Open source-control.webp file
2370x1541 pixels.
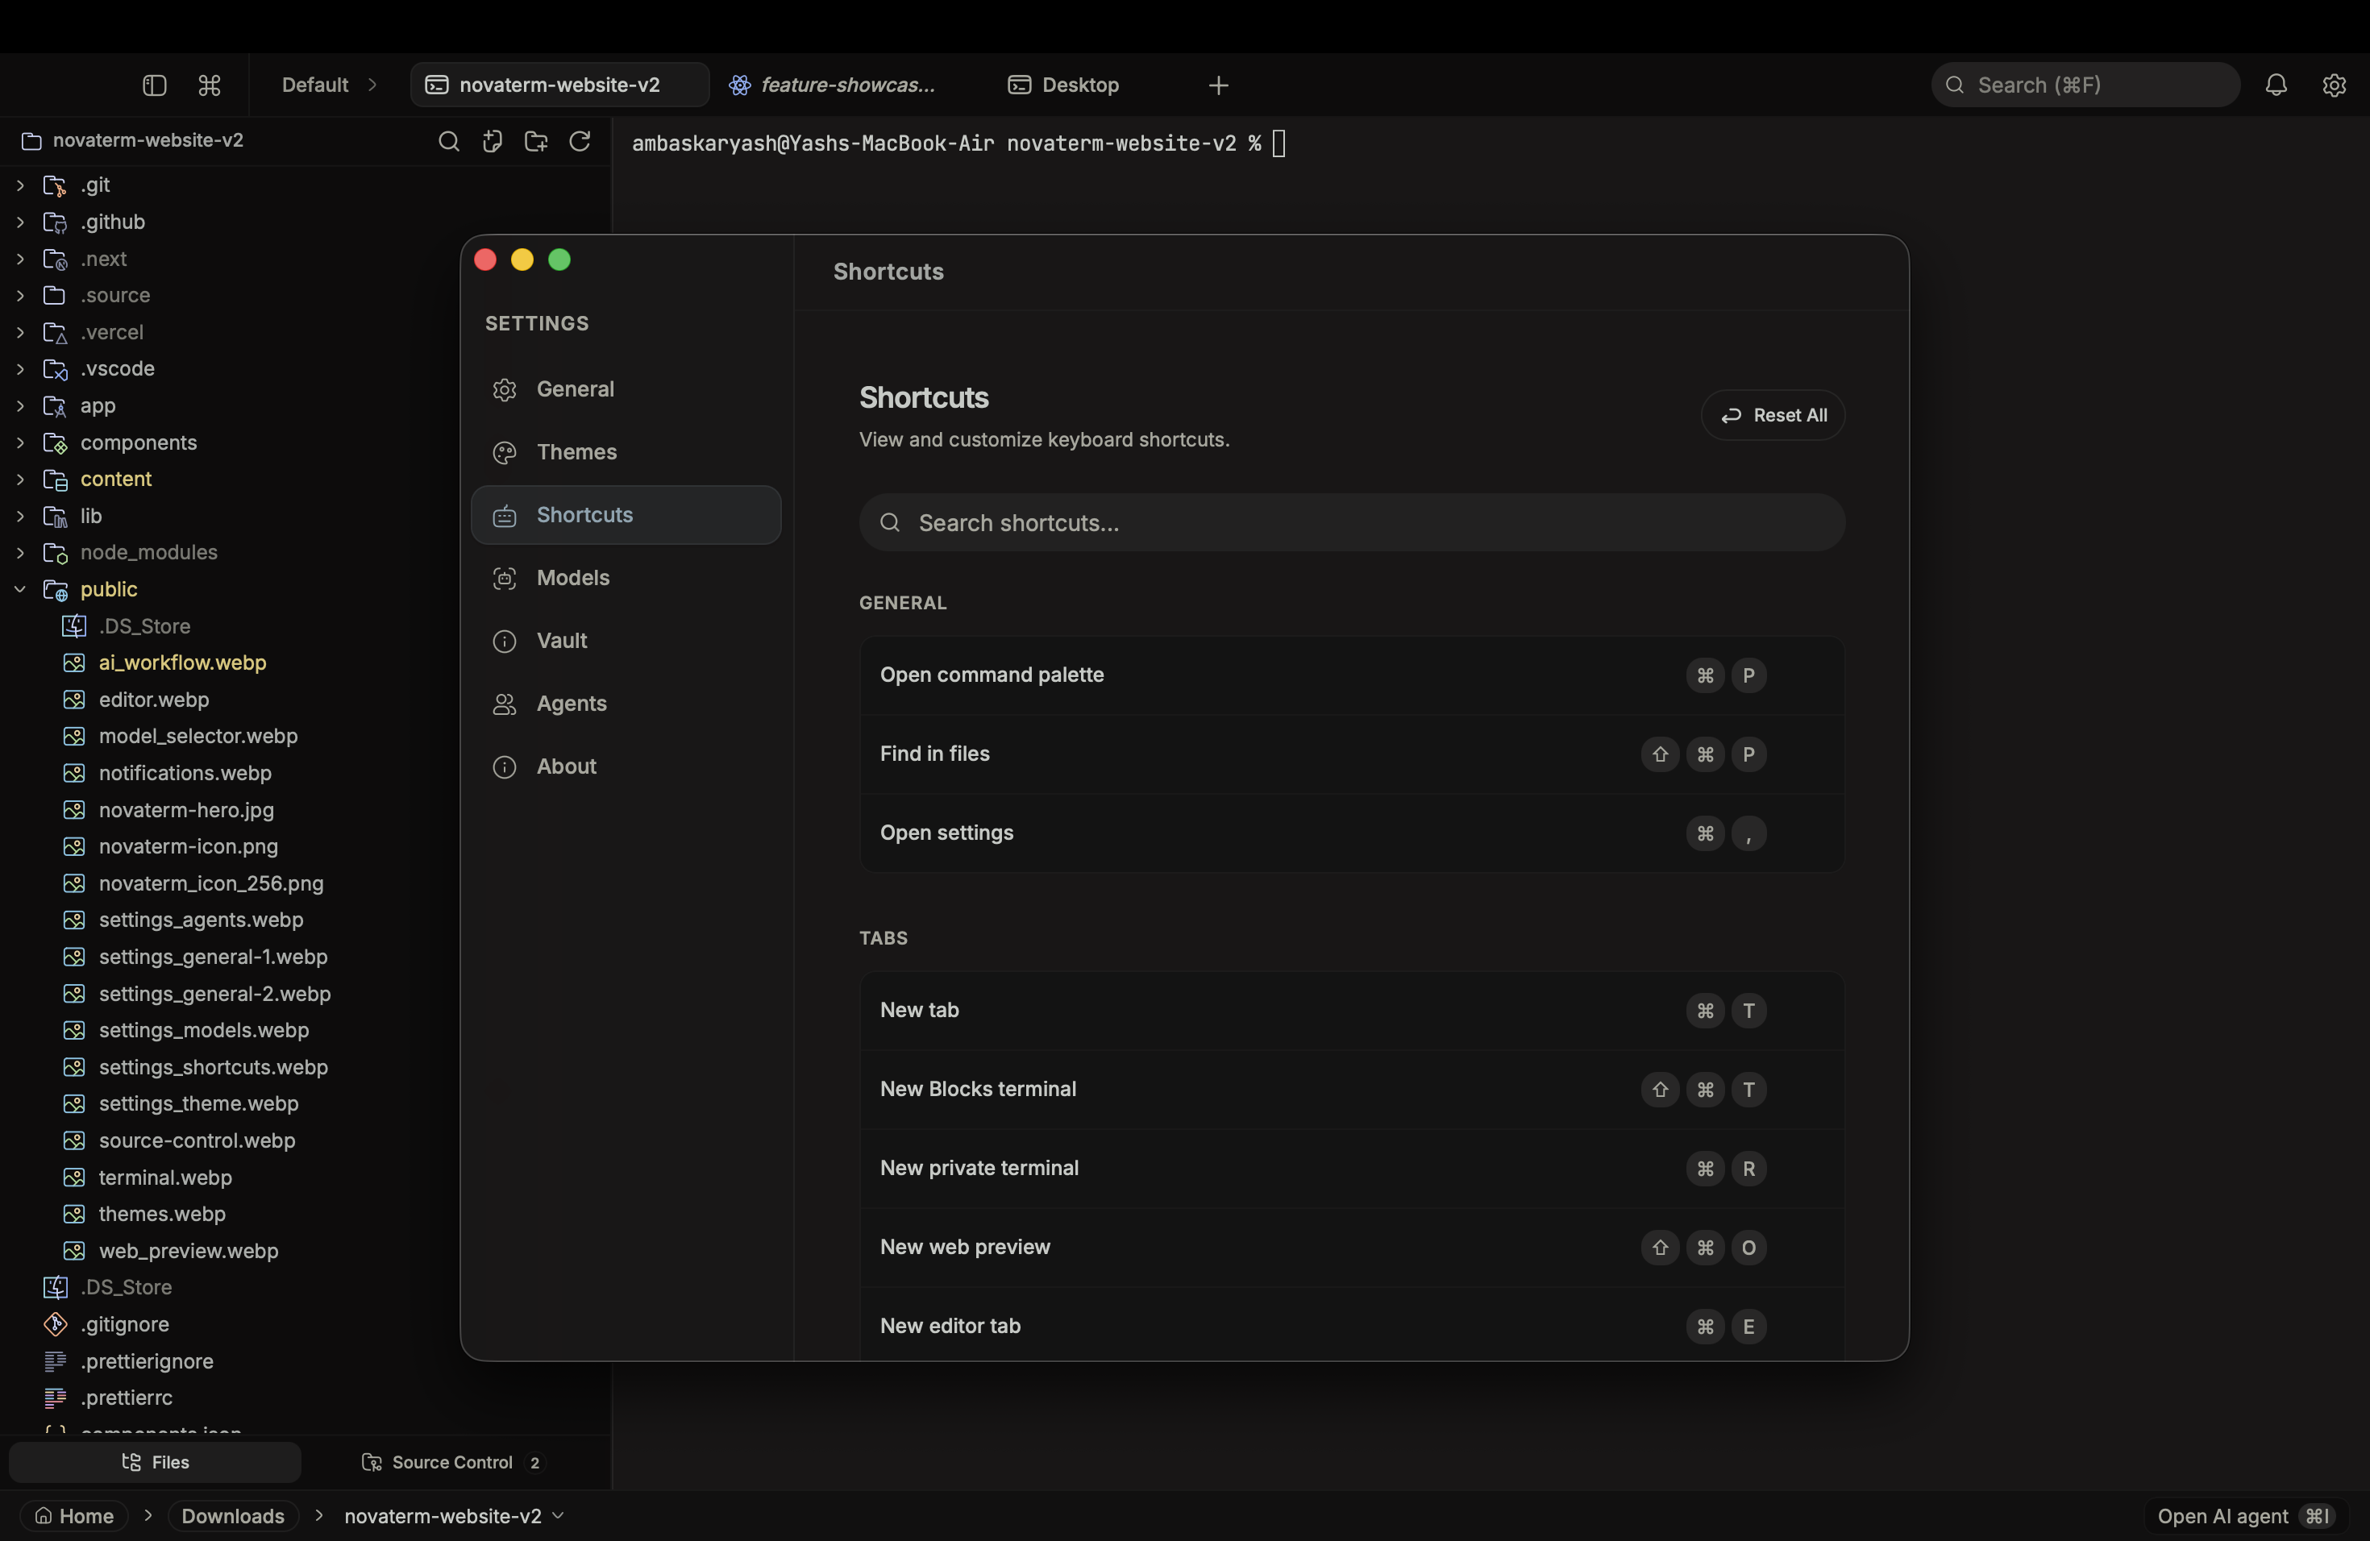pyautogui.click(x=197, y=1140)
